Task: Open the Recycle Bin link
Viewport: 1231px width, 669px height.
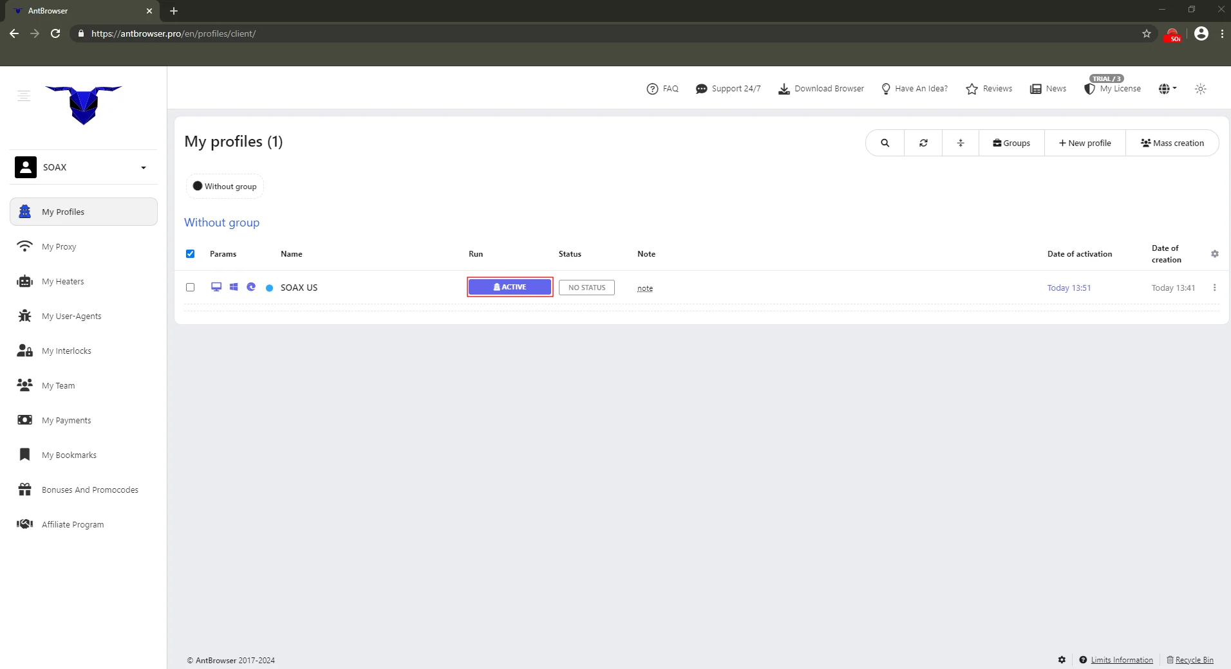Action: click(1194, 660)
